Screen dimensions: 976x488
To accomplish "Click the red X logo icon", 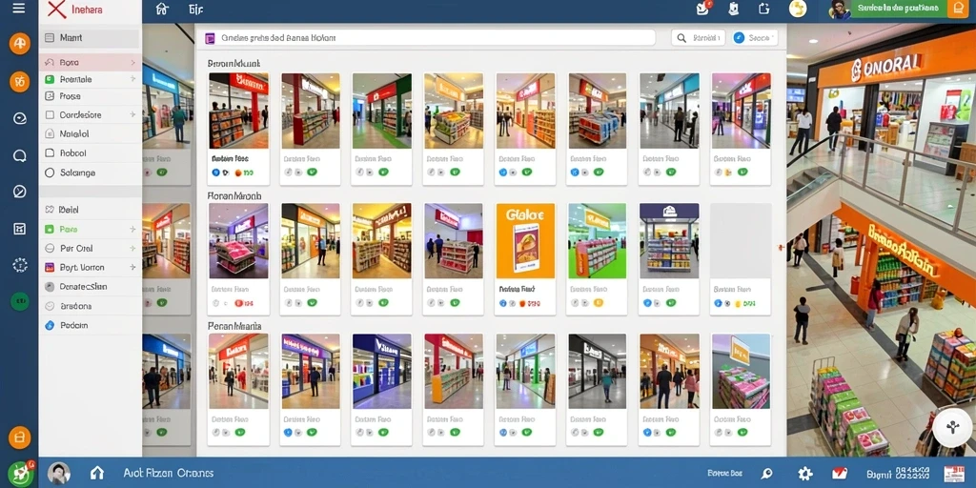I will click(x=56, y=9).
